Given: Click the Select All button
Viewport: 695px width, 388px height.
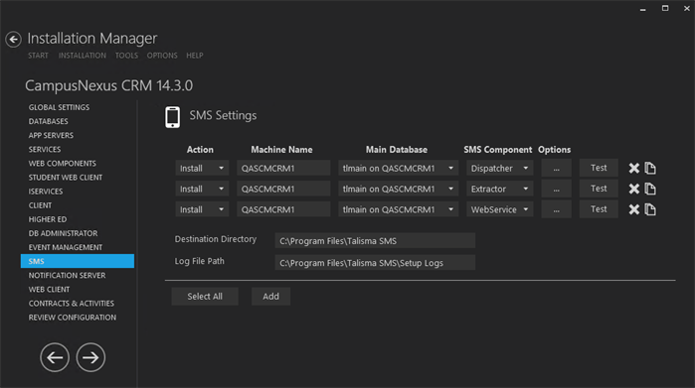Looking at the screenshot, I should click(205, 297).
